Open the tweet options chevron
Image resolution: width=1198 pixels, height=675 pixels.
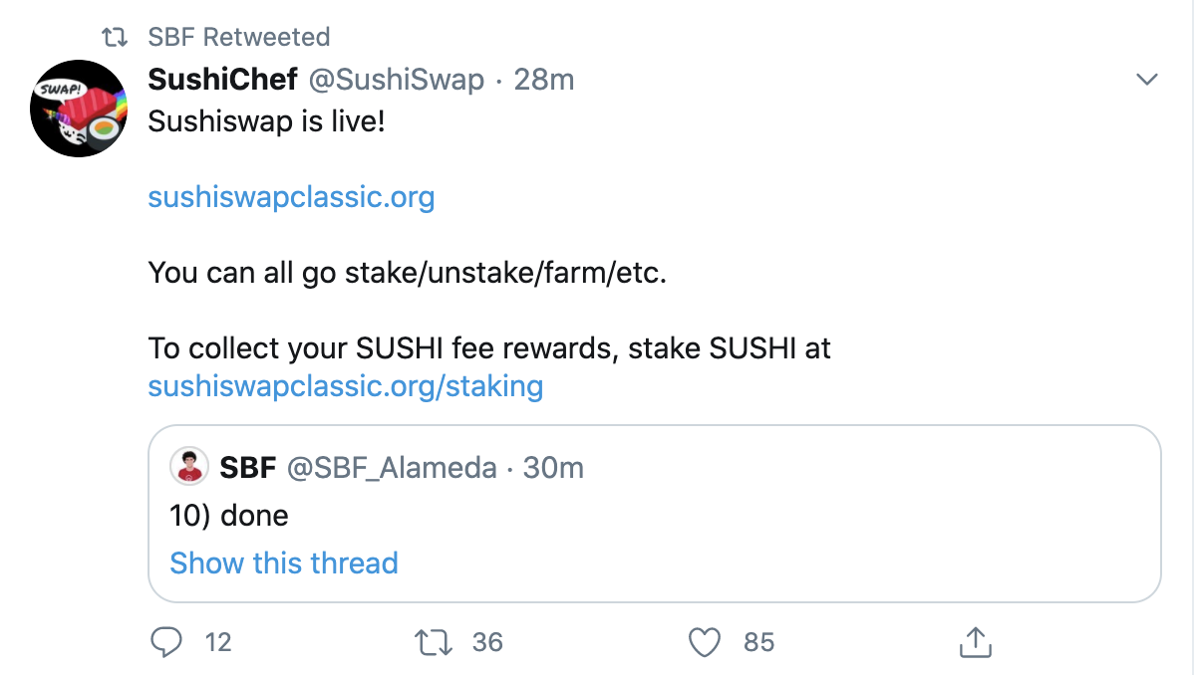click(x=1147, y=80)
